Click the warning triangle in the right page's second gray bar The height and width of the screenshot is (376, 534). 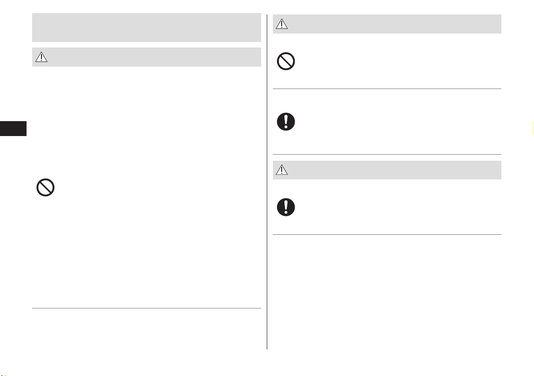click(x=282, y=170)
